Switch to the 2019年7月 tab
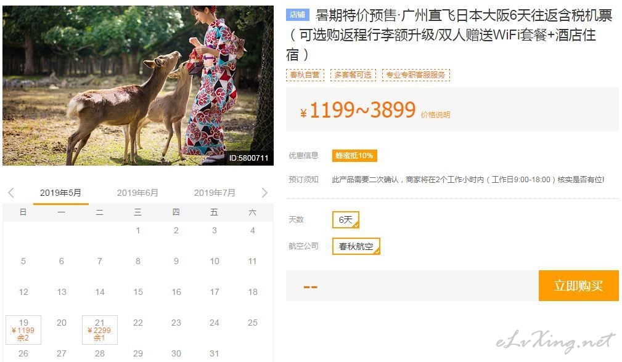Viewport: 622px width, 362px height. tap(214, 193)
